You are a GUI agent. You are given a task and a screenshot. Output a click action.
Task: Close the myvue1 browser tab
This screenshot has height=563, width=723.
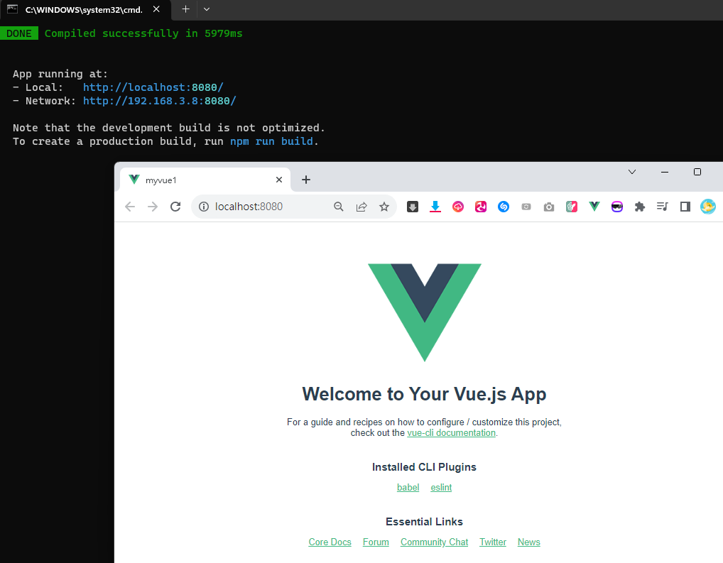click(x=279, y=180)
